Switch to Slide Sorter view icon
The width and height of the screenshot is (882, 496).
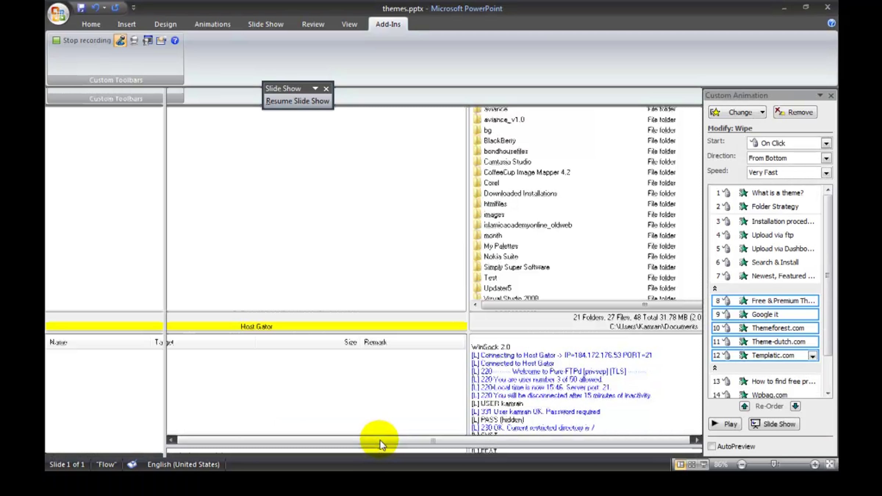(692, 464)
